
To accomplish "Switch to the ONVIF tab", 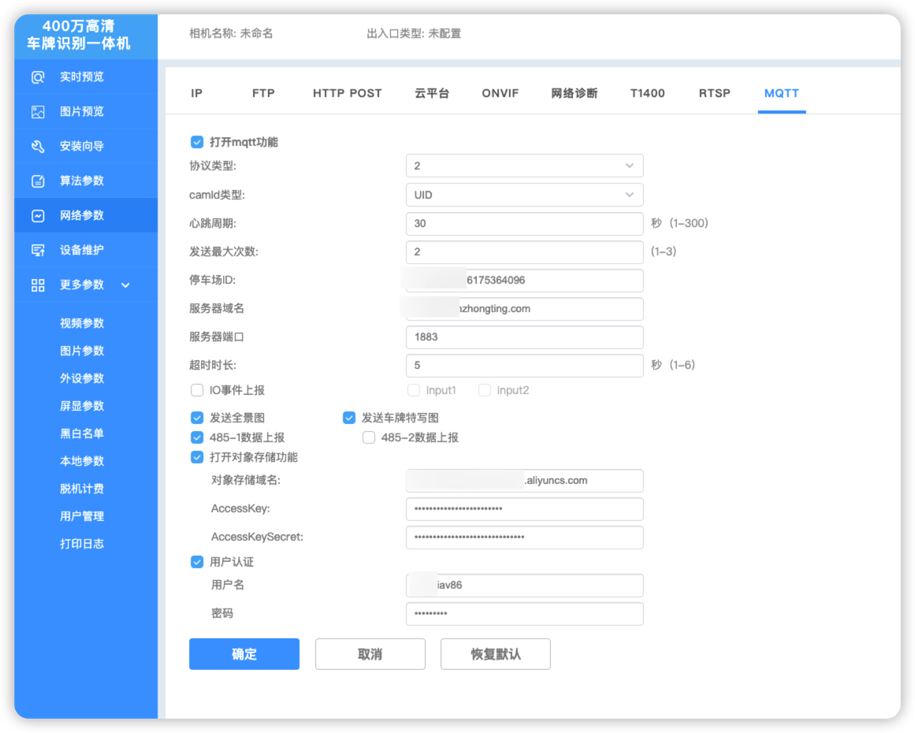I will click(500, 93).
